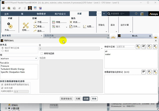This screenshot has height=111, width=159.
Task: Click the layout icon left of Ansys logo
Action: (x=142, y=14)
